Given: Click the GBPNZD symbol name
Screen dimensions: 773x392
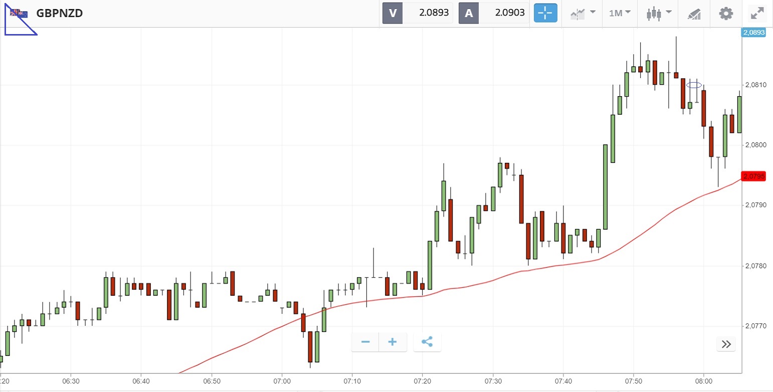Looking at the screenshot, I should [59, 13].
